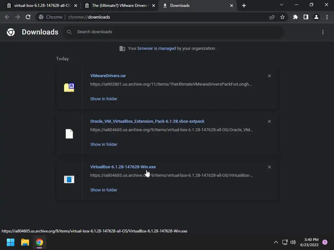Screen dimensions: 334x250
Task: Open VirtualBox-6.1.28-147628-Win.exe file link
Action: point(123,167)
